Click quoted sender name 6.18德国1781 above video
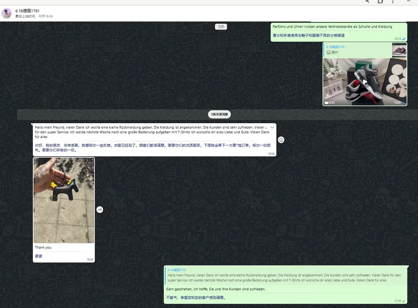Image resolution: width=418 pixels, height=308 pixels. tap(336, 47)
